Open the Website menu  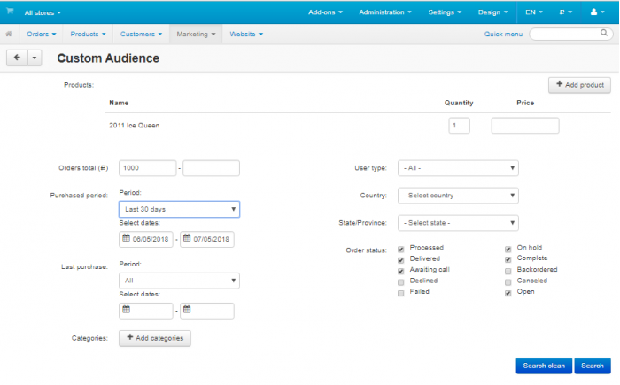point(246,34)
